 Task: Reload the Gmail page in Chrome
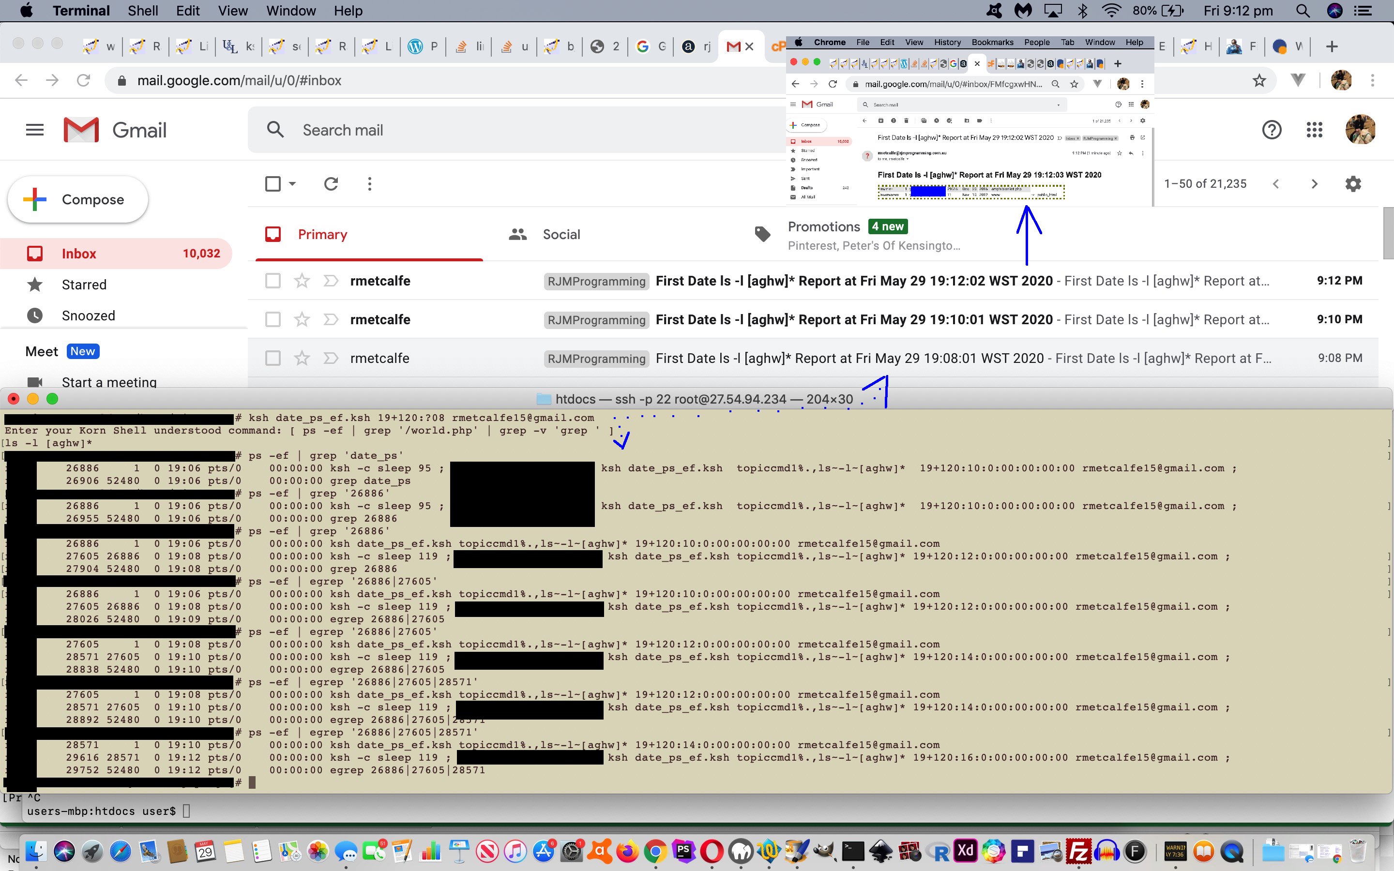[84, 80]
